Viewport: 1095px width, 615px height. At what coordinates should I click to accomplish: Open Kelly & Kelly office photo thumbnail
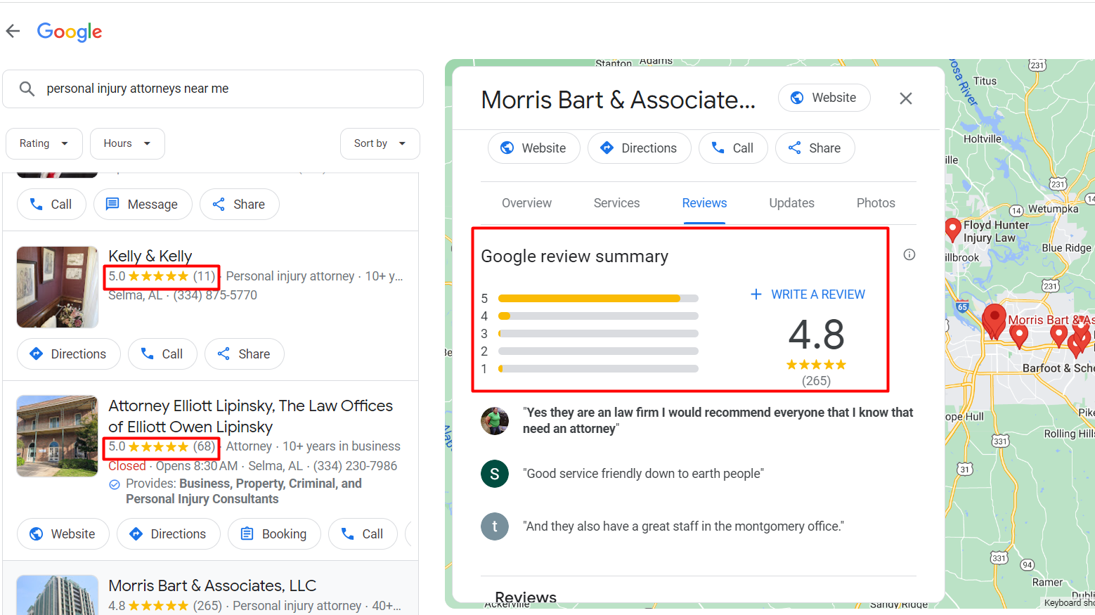click(58, 287)
